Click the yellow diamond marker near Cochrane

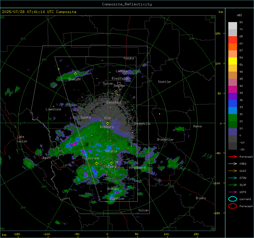click(x=97, y=163)
